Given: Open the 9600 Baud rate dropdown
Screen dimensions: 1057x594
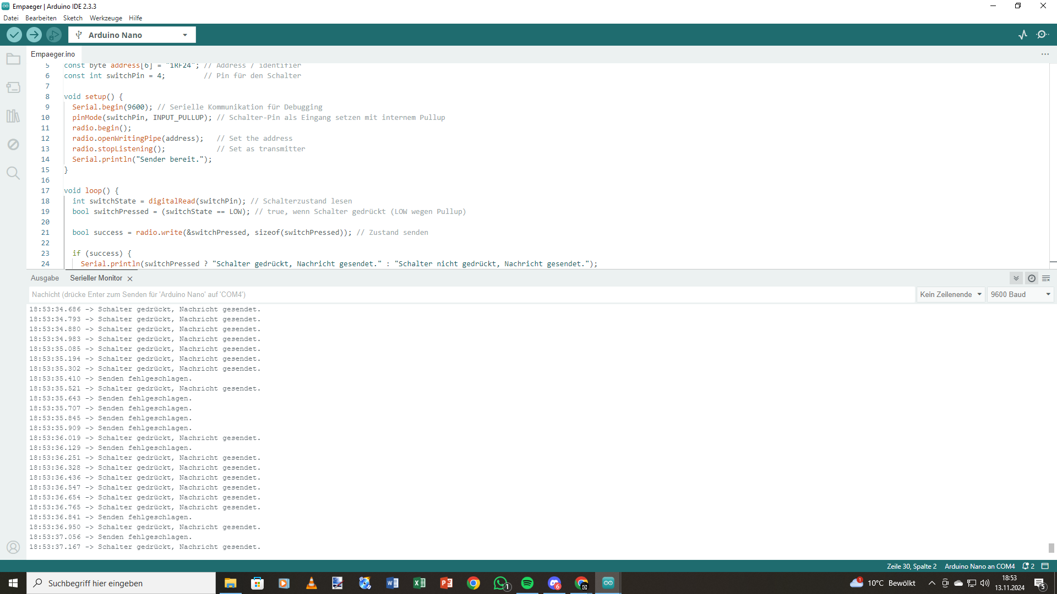Looking at the screenshot, I should 1021,294.
